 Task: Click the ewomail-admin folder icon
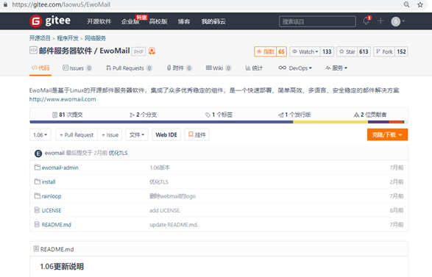(x=38, y=168)
